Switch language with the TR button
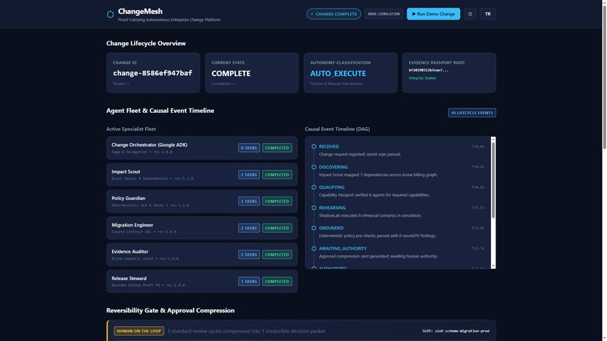 (488, 14)
